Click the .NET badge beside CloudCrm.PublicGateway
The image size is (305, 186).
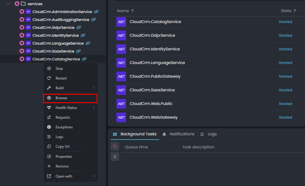point(121,76)
